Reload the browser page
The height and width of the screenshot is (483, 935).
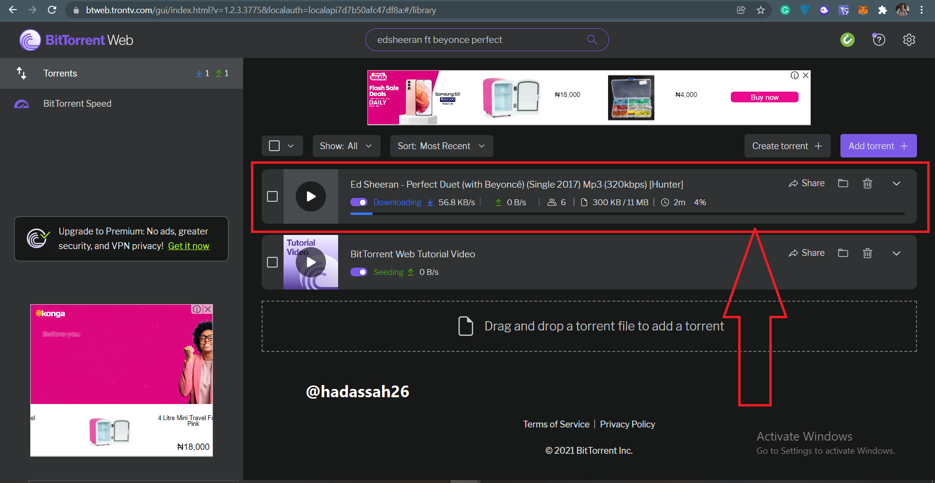tap(52, 10)
